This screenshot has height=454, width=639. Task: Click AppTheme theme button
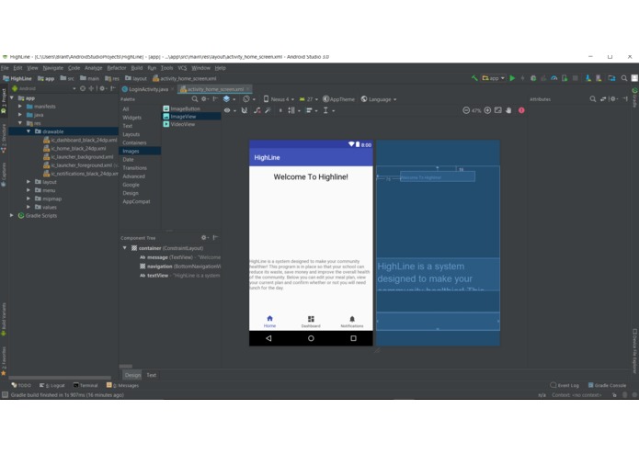pos(338,99)
